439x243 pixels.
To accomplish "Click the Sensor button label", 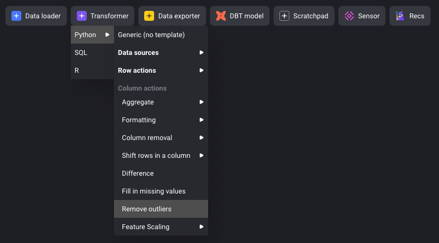I will (x=369, y=16).
